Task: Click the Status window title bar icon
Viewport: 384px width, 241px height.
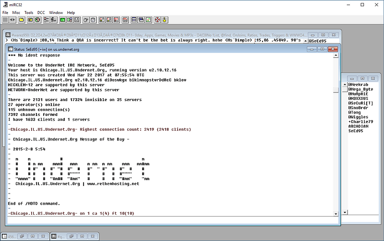Action: 10,49
